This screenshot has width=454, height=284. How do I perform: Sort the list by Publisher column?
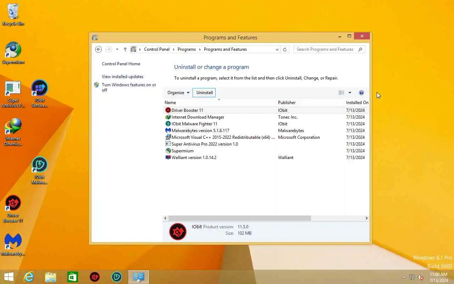310,103
